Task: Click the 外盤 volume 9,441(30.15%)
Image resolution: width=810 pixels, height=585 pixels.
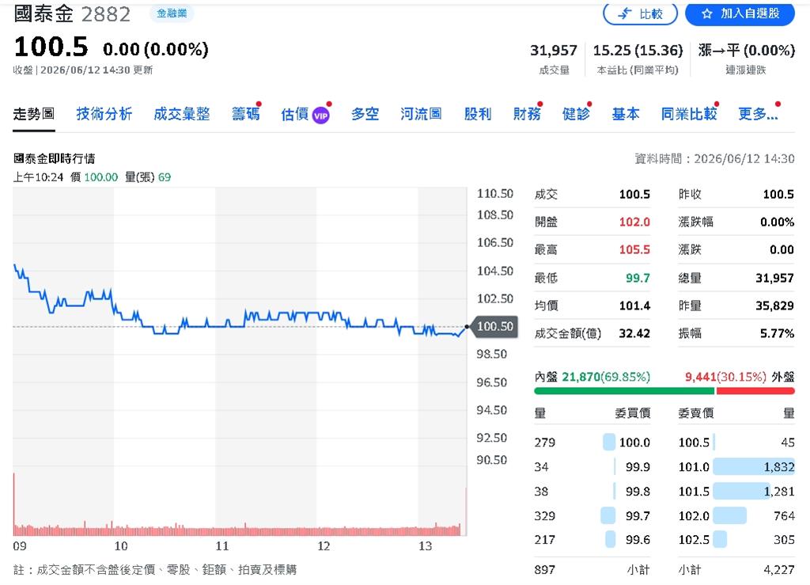Action: (x=726, y=377)
